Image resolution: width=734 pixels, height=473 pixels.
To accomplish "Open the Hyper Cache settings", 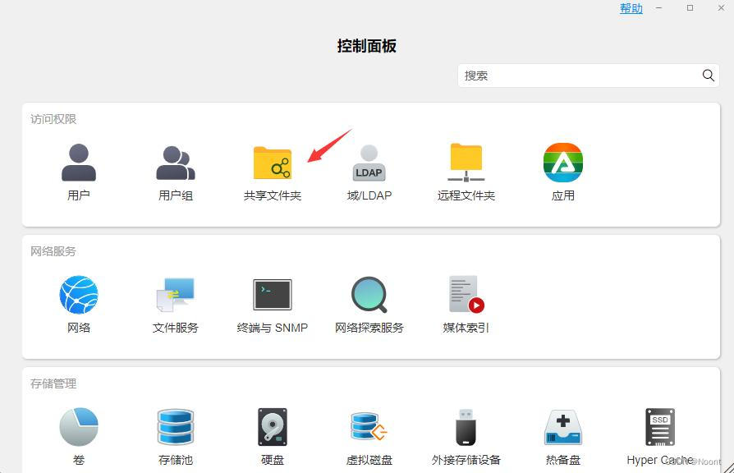I will coord(659,435).
